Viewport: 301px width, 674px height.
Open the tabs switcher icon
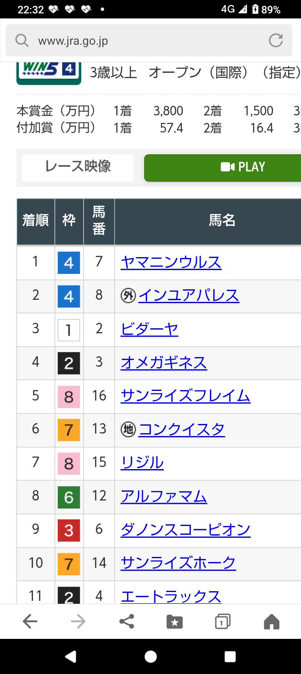click(x=222, y=622)
